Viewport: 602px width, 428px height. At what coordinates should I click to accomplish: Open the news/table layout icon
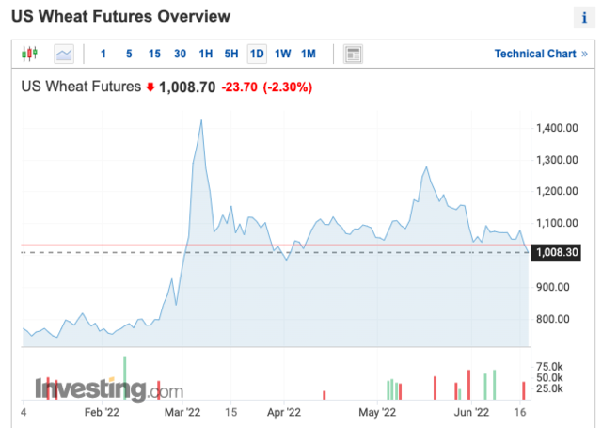coord(353,54)
